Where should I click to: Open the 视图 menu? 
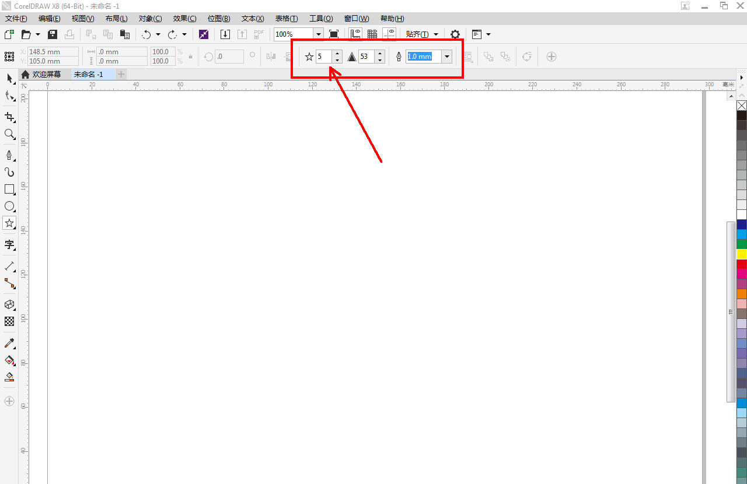(83, 19)
